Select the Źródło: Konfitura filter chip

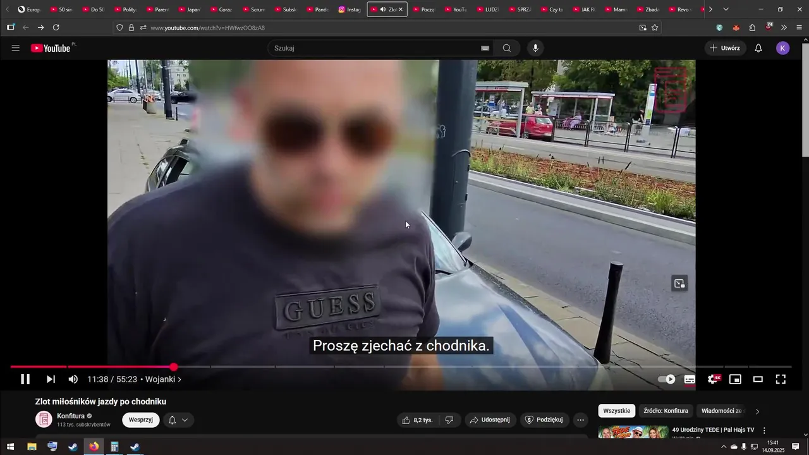666,411
